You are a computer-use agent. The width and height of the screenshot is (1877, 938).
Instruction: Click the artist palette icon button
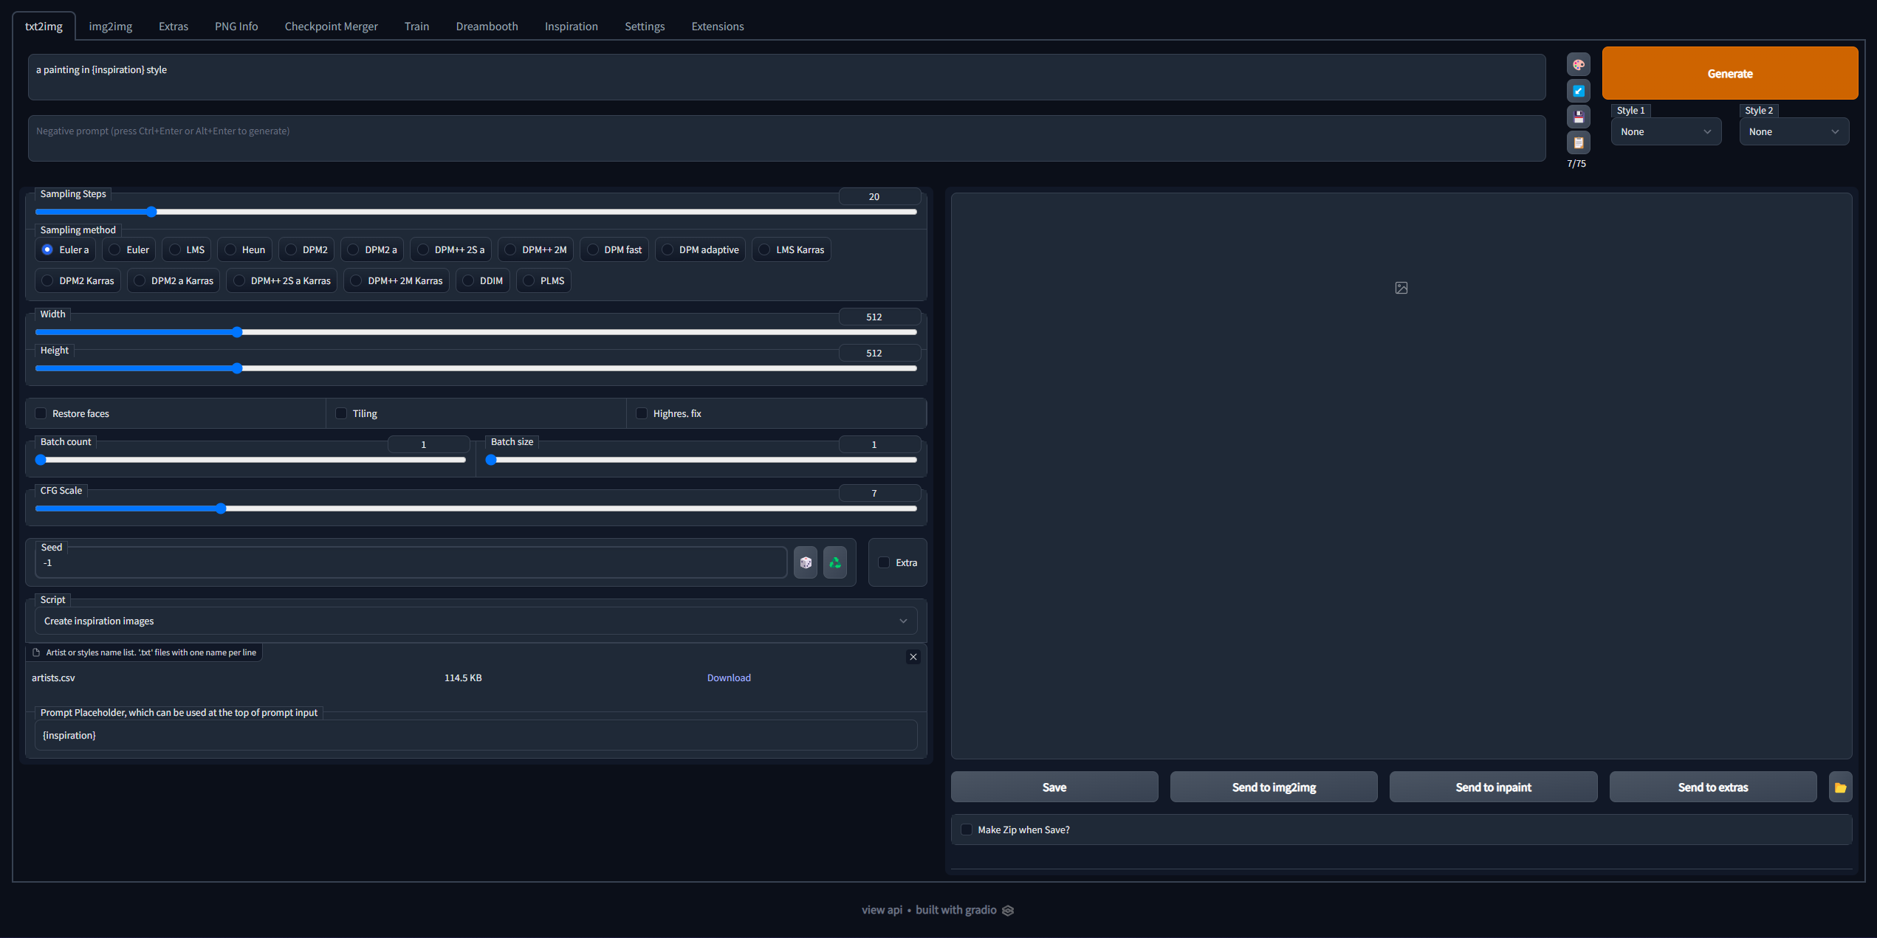tap(1578, 65)
